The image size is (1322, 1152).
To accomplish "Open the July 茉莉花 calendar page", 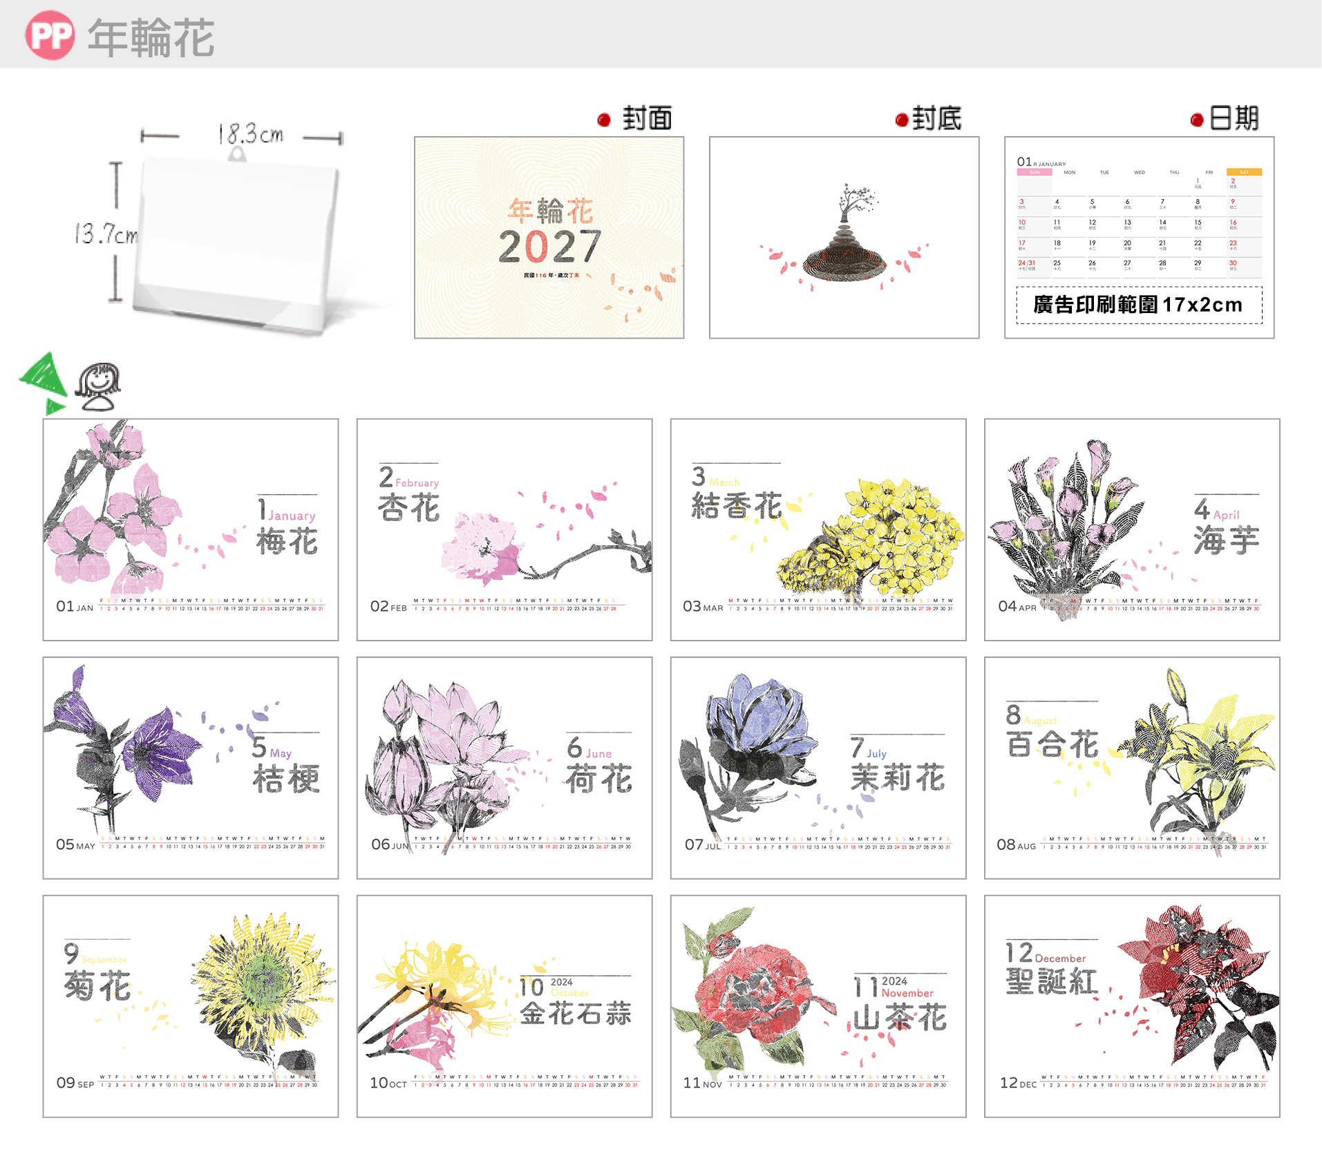I will [x=818, y=768].
